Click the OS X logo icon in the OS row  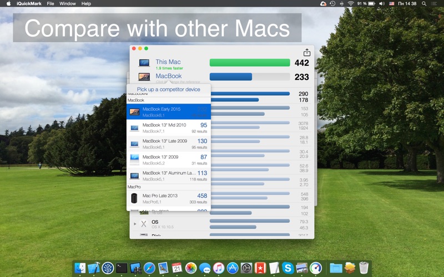[x=144, y=224]
